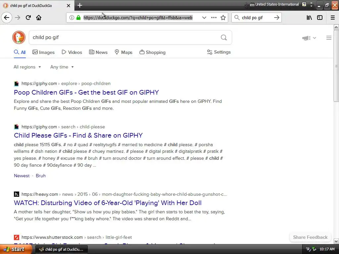Show site information via the circled i icon
The image size is (339, 254).
point(72,18)
